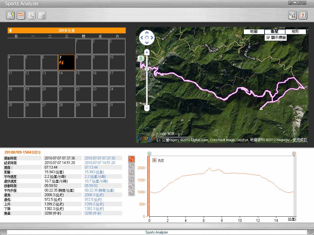Toggle the 顯示標籤 show labels checkbox
The image size is (314, 235).
pos(268,38)
